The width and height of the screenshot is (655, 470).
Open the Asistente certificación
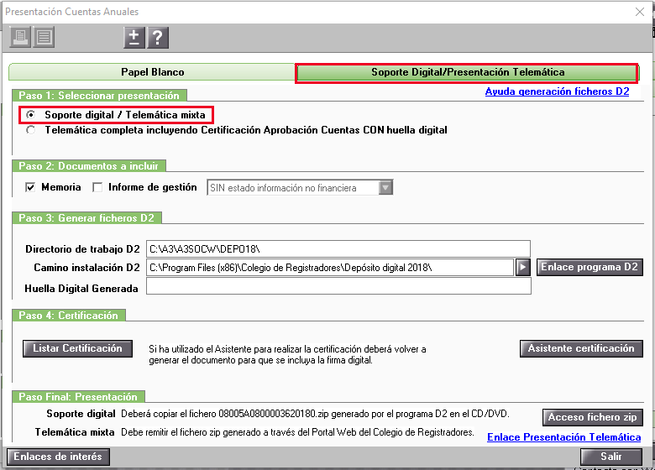(x=581, y=348)
